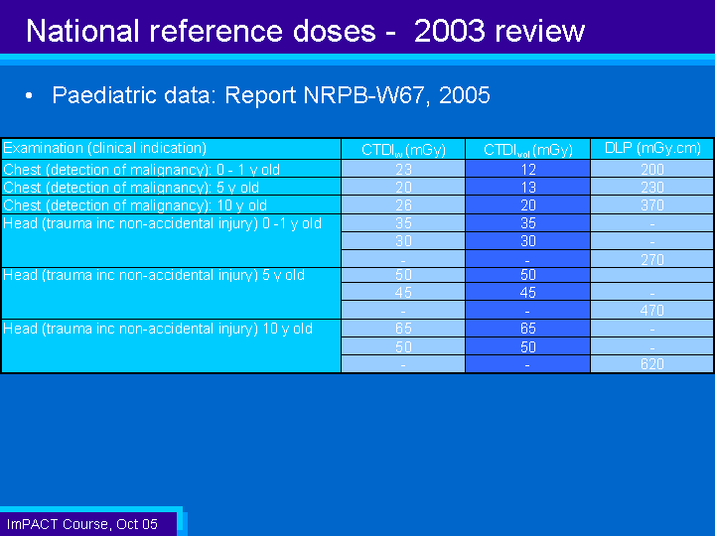Click the '35' cell under CTDIvol
Image resolution: width=715 pixels, height=536 pixels.
[x=528, y=223]
